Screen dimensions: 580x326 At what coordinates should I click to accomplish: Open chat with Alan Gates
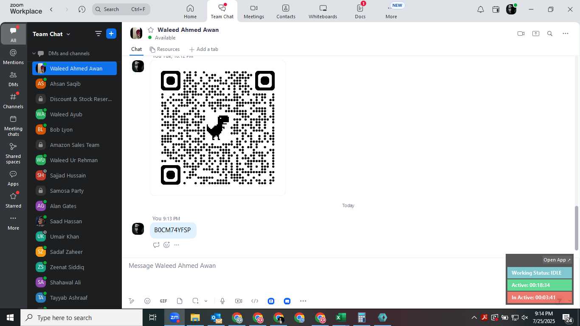[74, 206]
